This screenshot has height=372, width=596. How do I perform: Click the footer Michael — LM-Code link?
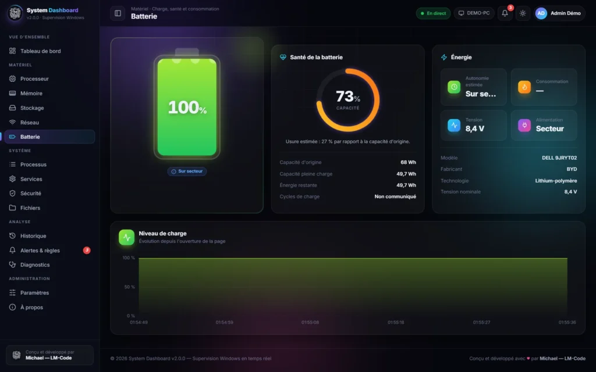(563, 358)
